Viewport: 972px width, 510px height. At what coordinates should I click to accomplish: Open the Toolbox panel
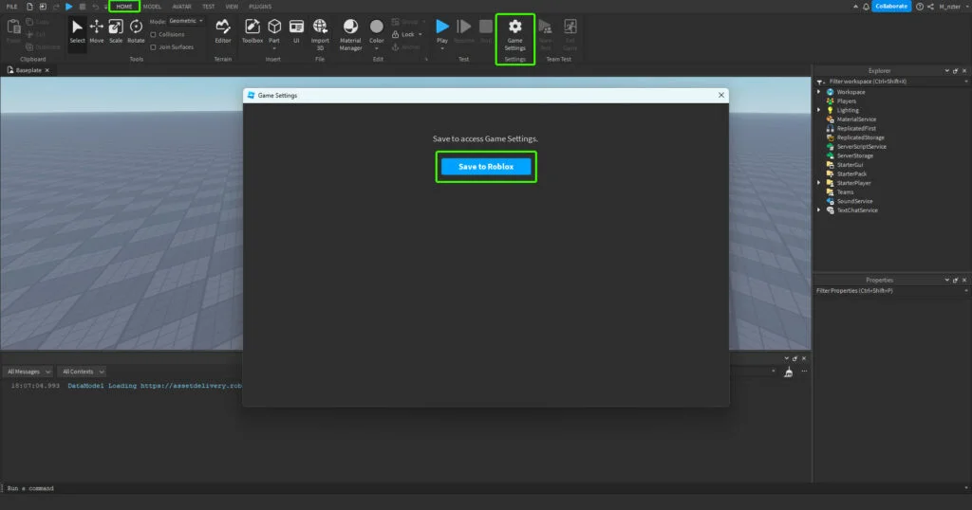pos(252,30)
